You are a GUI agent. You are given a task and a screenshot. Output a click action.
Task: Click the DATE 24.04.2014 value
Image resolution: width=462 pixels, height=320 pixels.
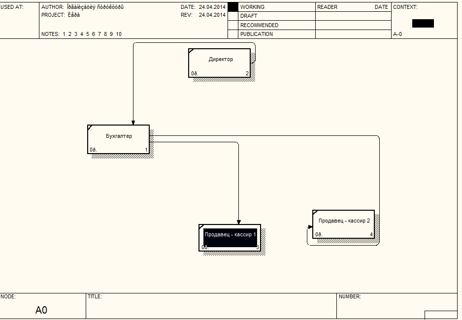point(212,7)
